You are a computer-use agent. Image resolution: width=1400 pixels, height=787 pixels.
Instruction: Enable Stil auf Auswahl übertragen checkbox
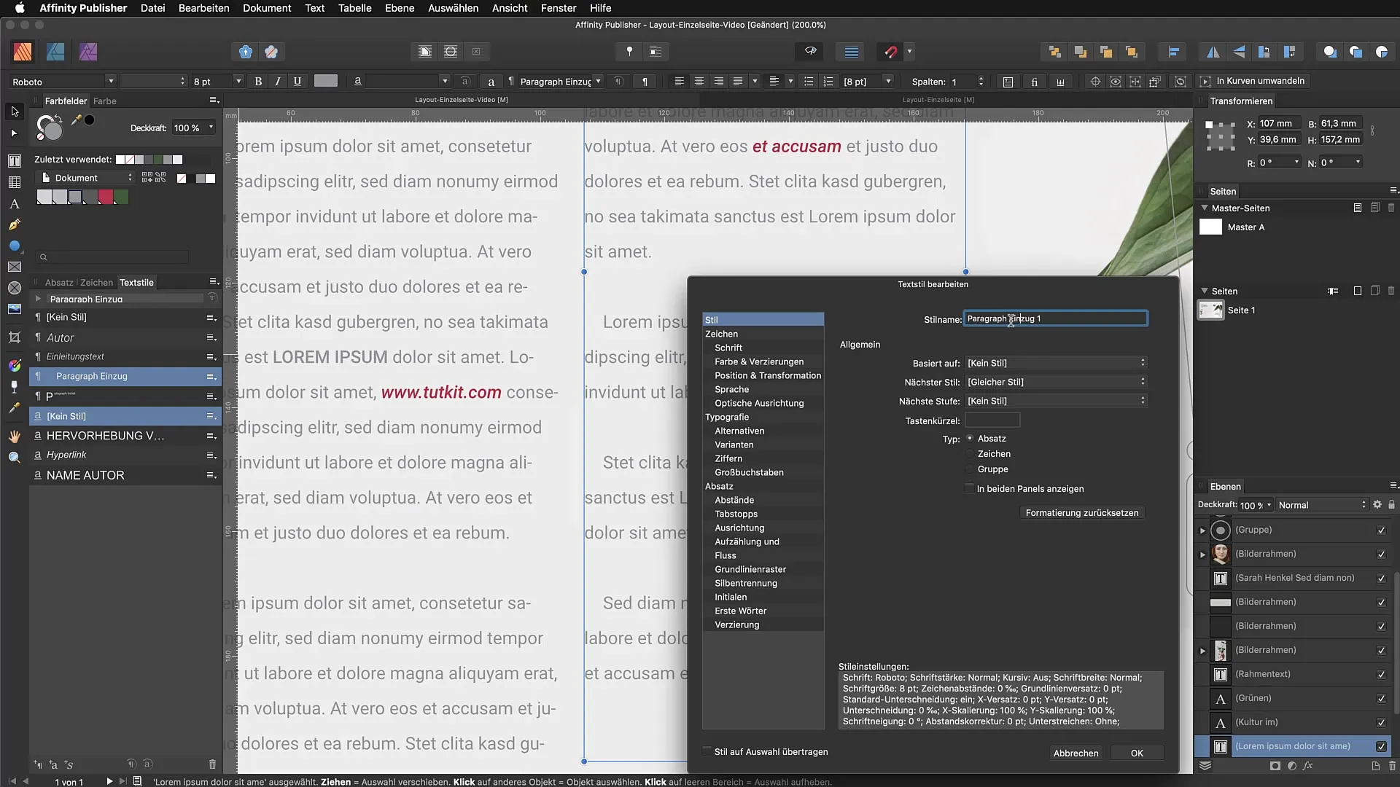coord(707,751)
